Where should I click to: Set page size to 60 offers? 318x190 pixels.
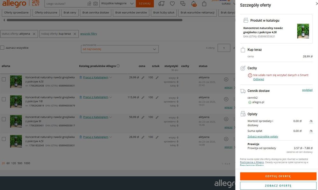pos(8,163)
